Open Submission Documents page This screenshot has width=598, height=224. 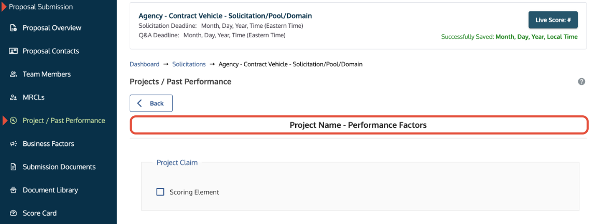pyautogui.click(x=59, y=167)
